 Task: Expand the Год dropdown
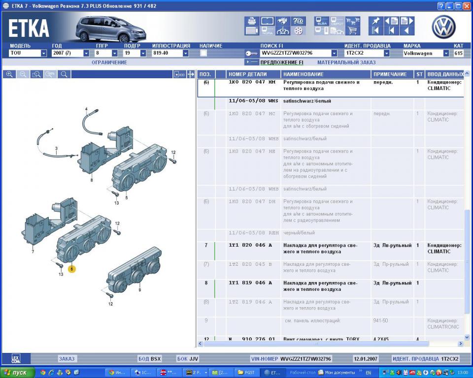point(86,53)
